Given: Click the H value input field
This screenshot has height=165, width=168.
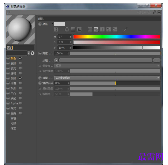Looking at the screenshot, I should click(64, 37).
